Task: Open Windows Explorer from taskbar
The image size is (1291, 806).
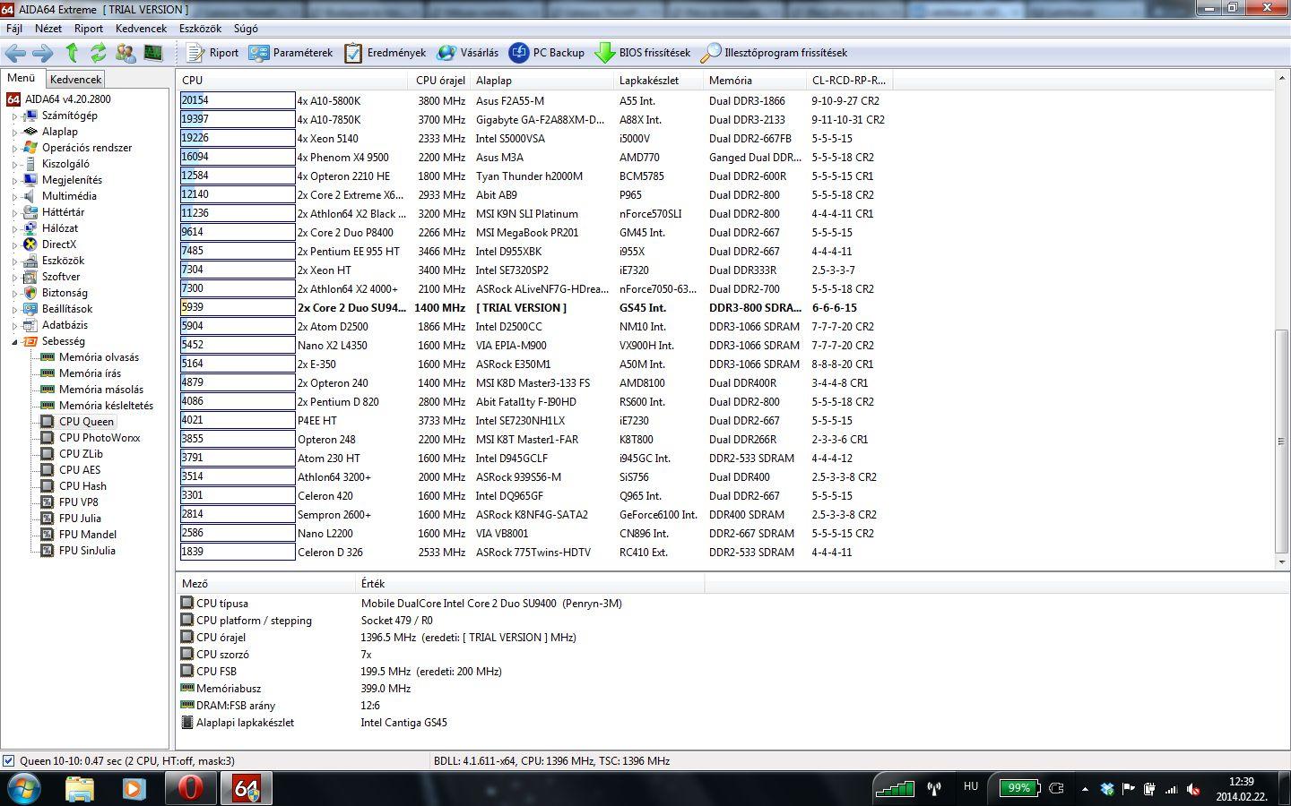Action: point(80,789)
